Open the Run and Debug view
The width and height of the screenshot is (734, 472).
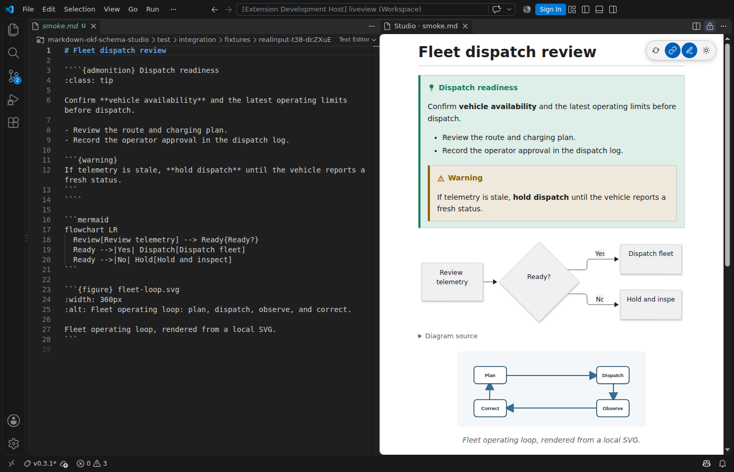(14, 100)
